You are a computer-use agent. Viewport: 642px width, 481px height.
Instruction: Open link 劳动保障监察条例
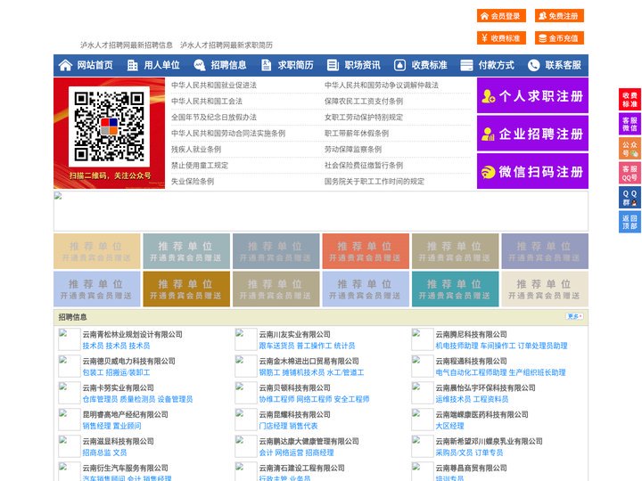[353, 150]
